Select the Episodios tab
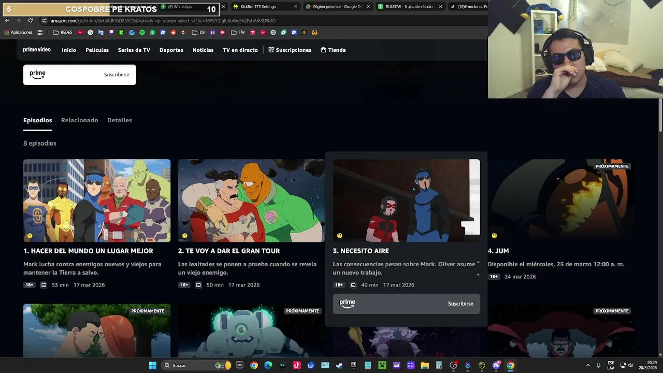663x373 pixels. point(37,120)
